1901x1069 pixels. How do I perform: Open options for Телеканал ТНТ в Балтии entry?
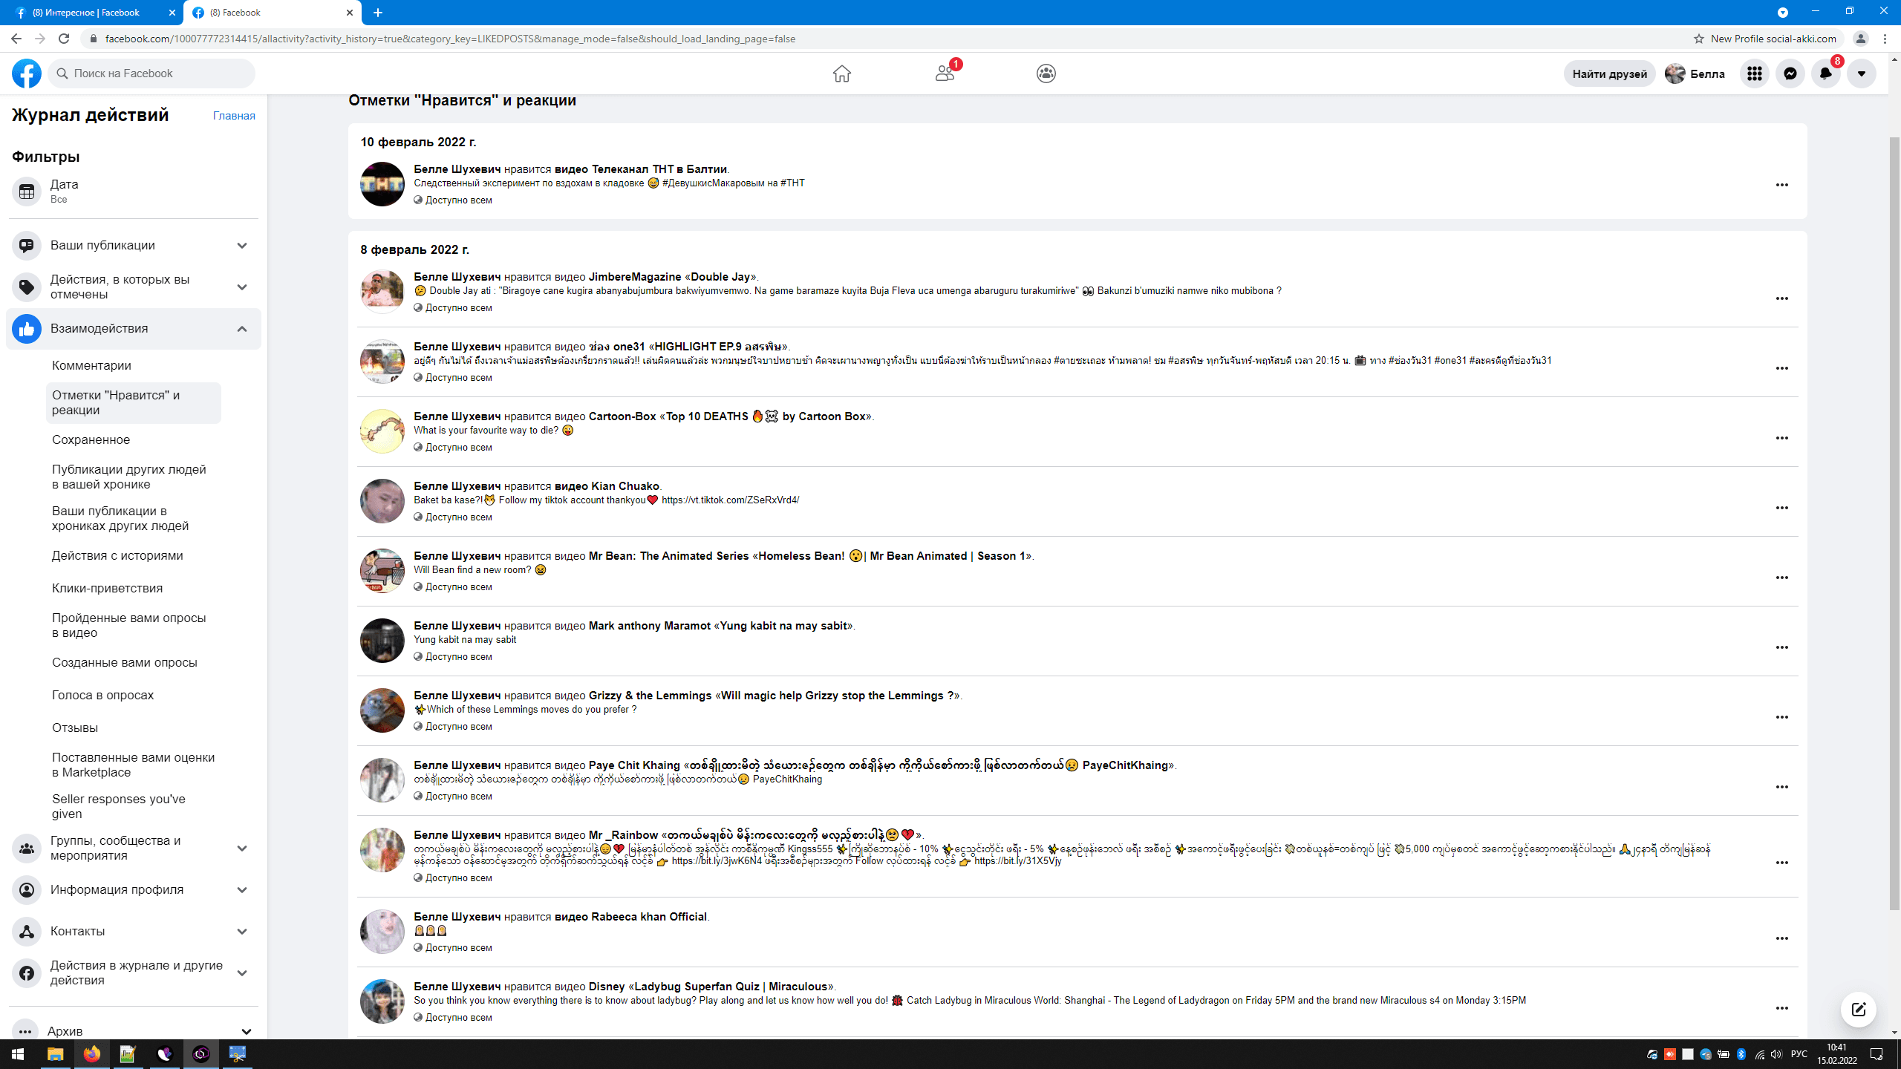point(1781,185)
